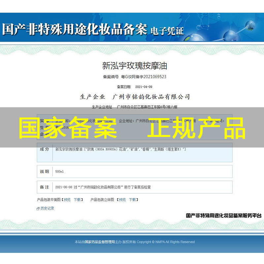Select filing date 2021-04-09

(x=144, y=87)
